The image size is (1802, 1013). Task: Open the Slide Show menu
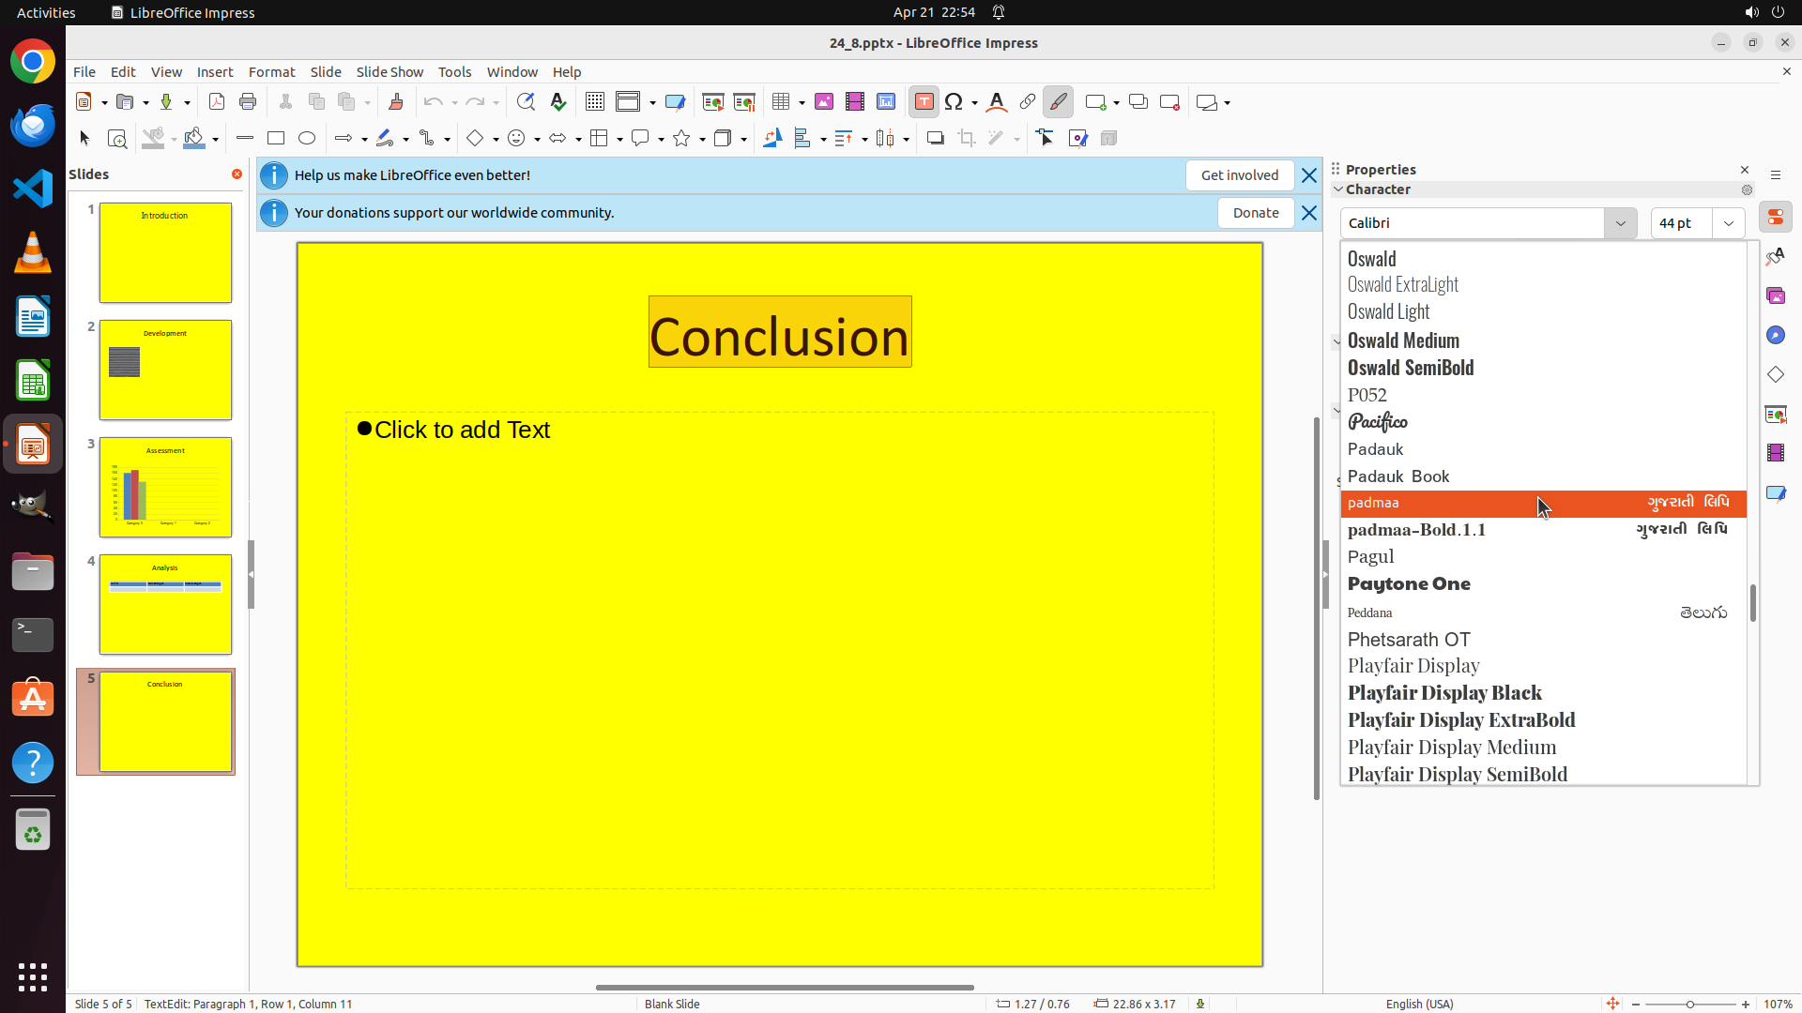click(x=389, y=72)
